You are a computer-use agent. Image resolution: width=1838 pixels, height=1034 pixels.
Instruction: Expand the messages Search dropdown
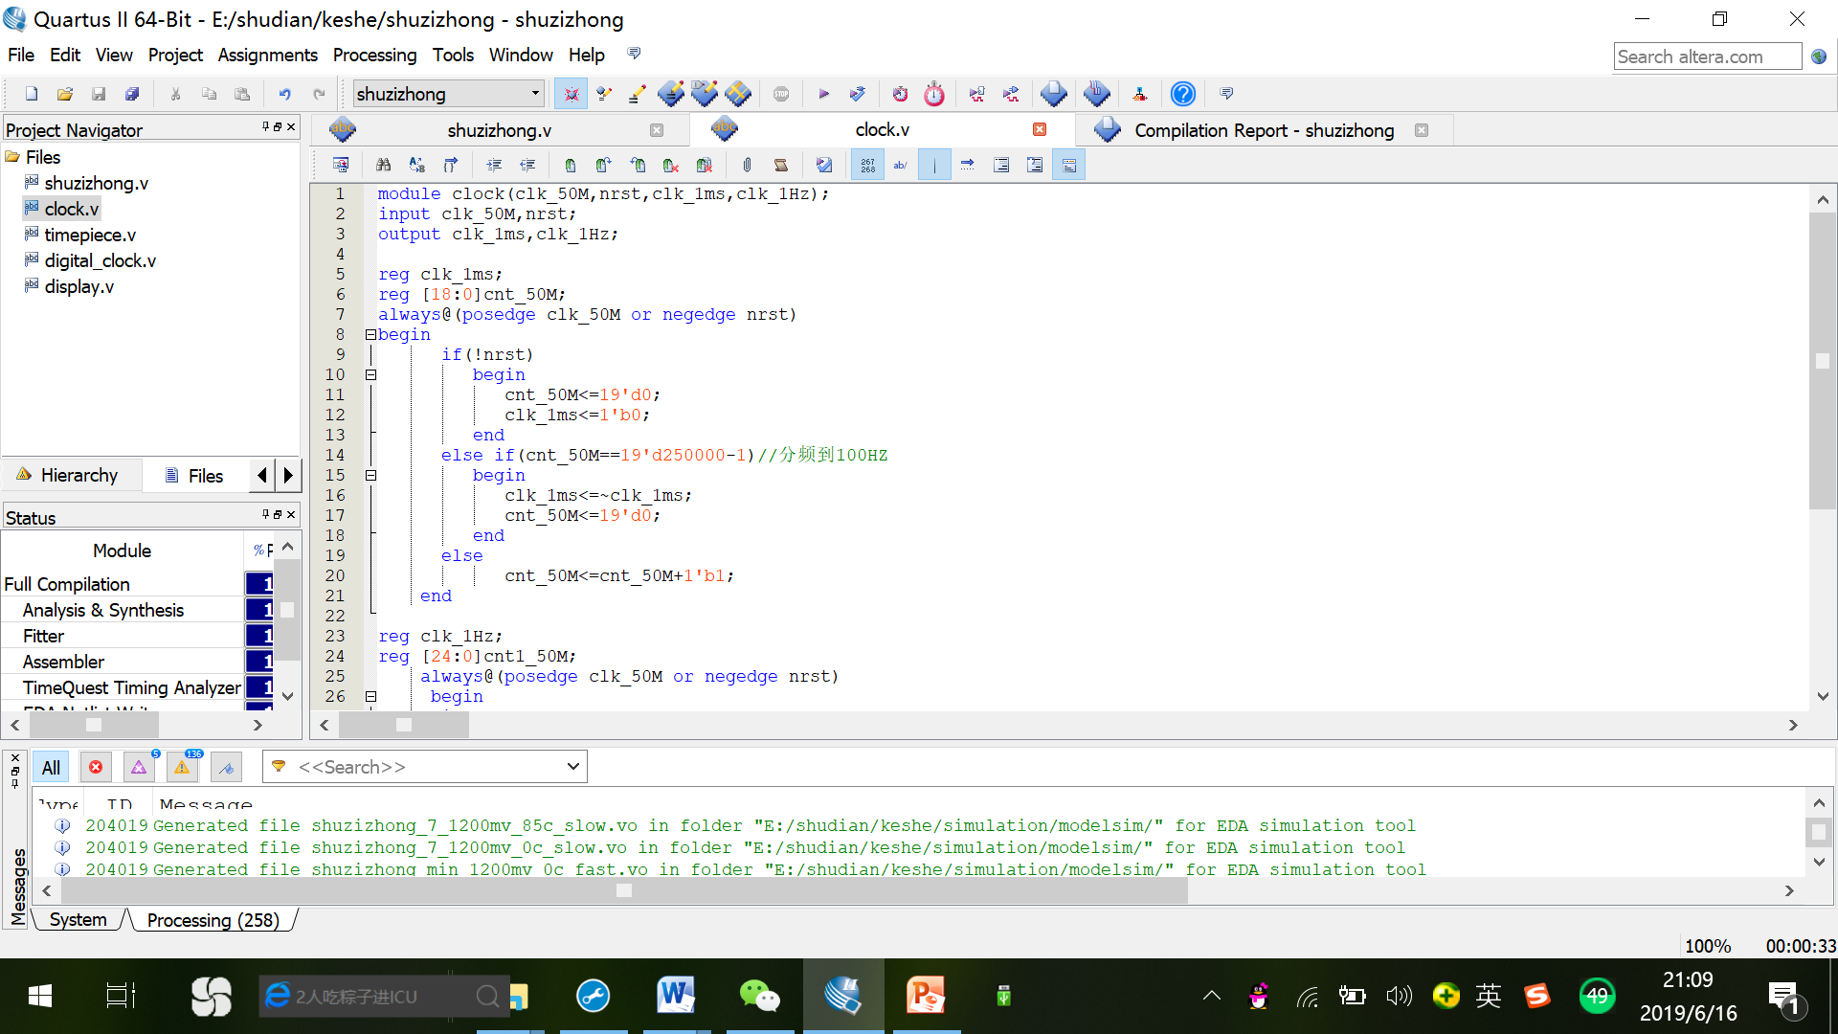click(572, 766)
